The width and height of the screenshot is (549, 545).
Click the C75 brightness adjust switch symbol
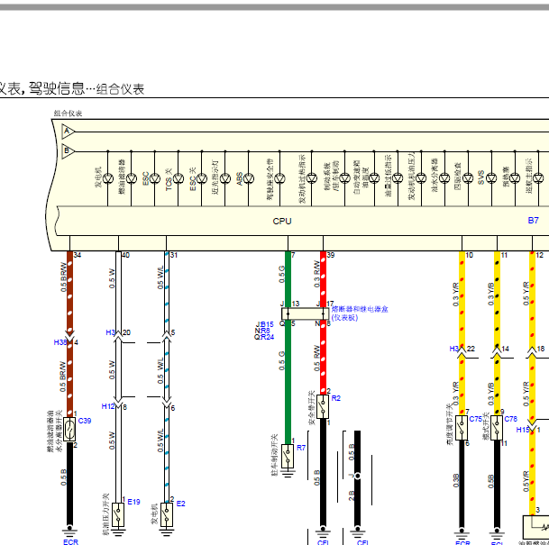[462, 428]
